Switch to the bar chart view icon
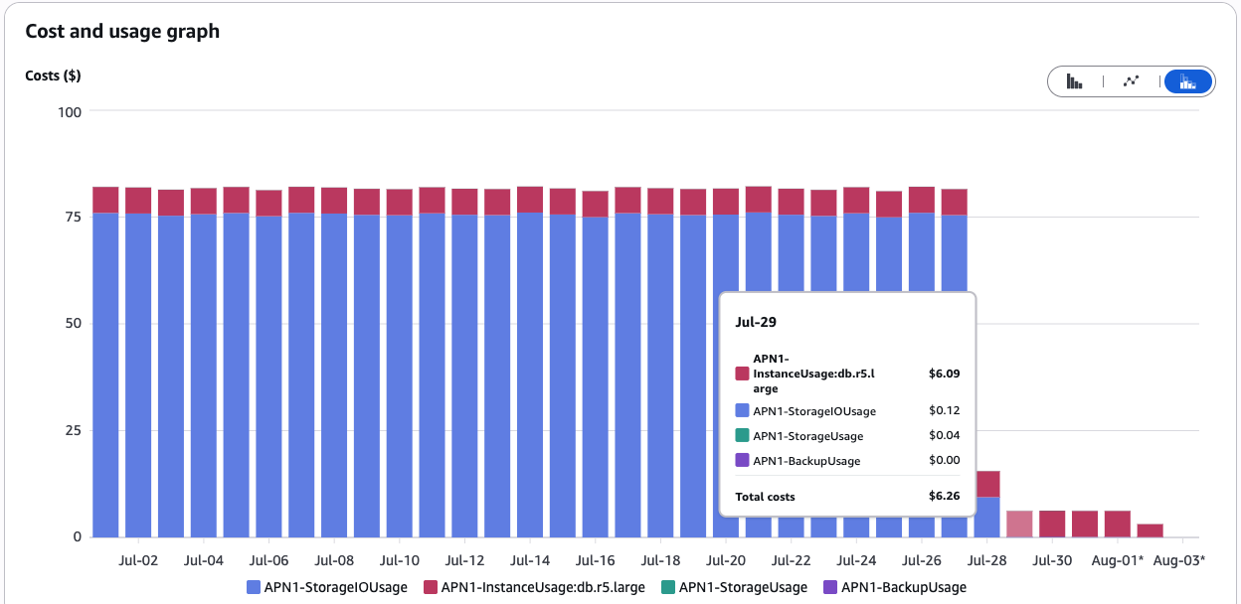The height and width of the screenshot is (604, 1241). point(1074,81)
